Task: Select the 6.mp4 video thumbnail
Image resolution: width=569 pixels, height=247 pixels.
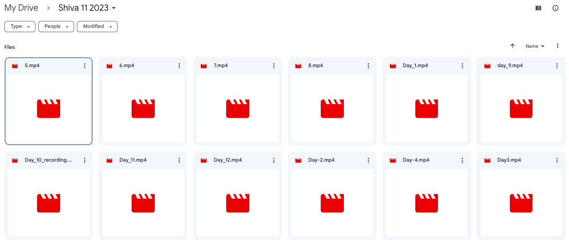Action: (143, 108)
